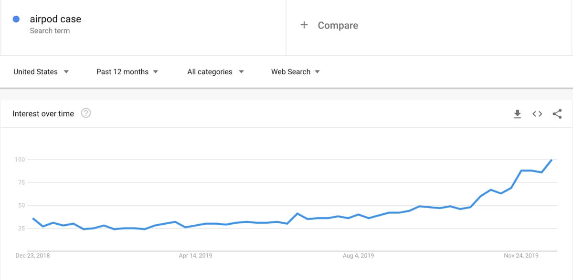Image resolution: width=573 pixels, height=280 pixels.
Task: Click the plus icon next to Compare
Action: point(304,25)
